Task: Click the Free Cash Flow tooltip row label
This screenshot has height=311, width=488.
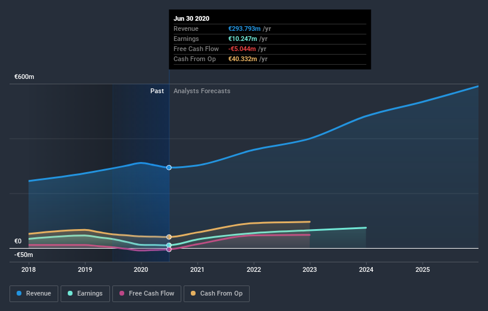Action: coord(196,49)
